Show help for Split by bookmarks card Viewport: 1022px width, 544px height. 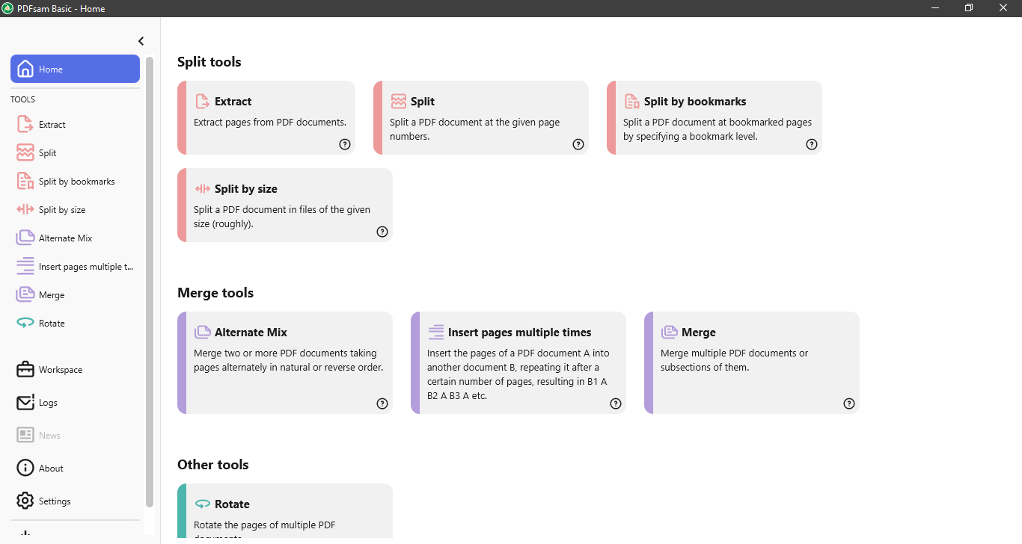click(x=812, y=144)
